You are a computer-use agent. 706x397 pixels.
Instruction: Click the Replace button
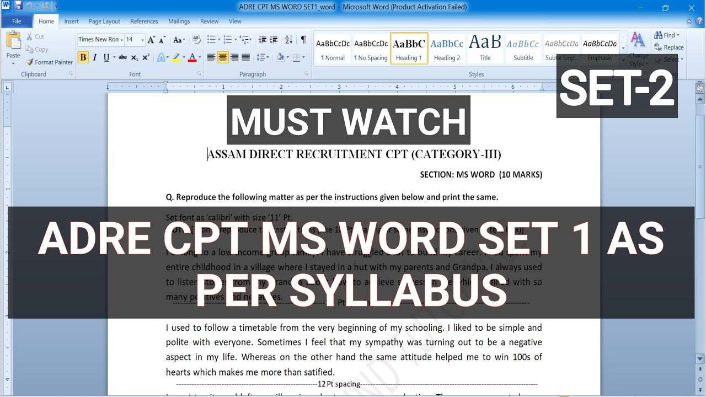(669, 47)
